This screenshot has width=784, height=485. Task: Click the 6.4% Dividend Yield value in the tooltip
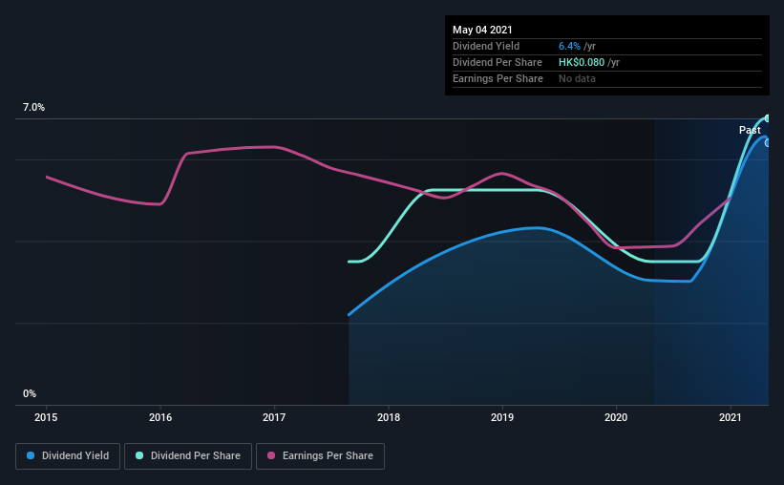click(569, 46)
